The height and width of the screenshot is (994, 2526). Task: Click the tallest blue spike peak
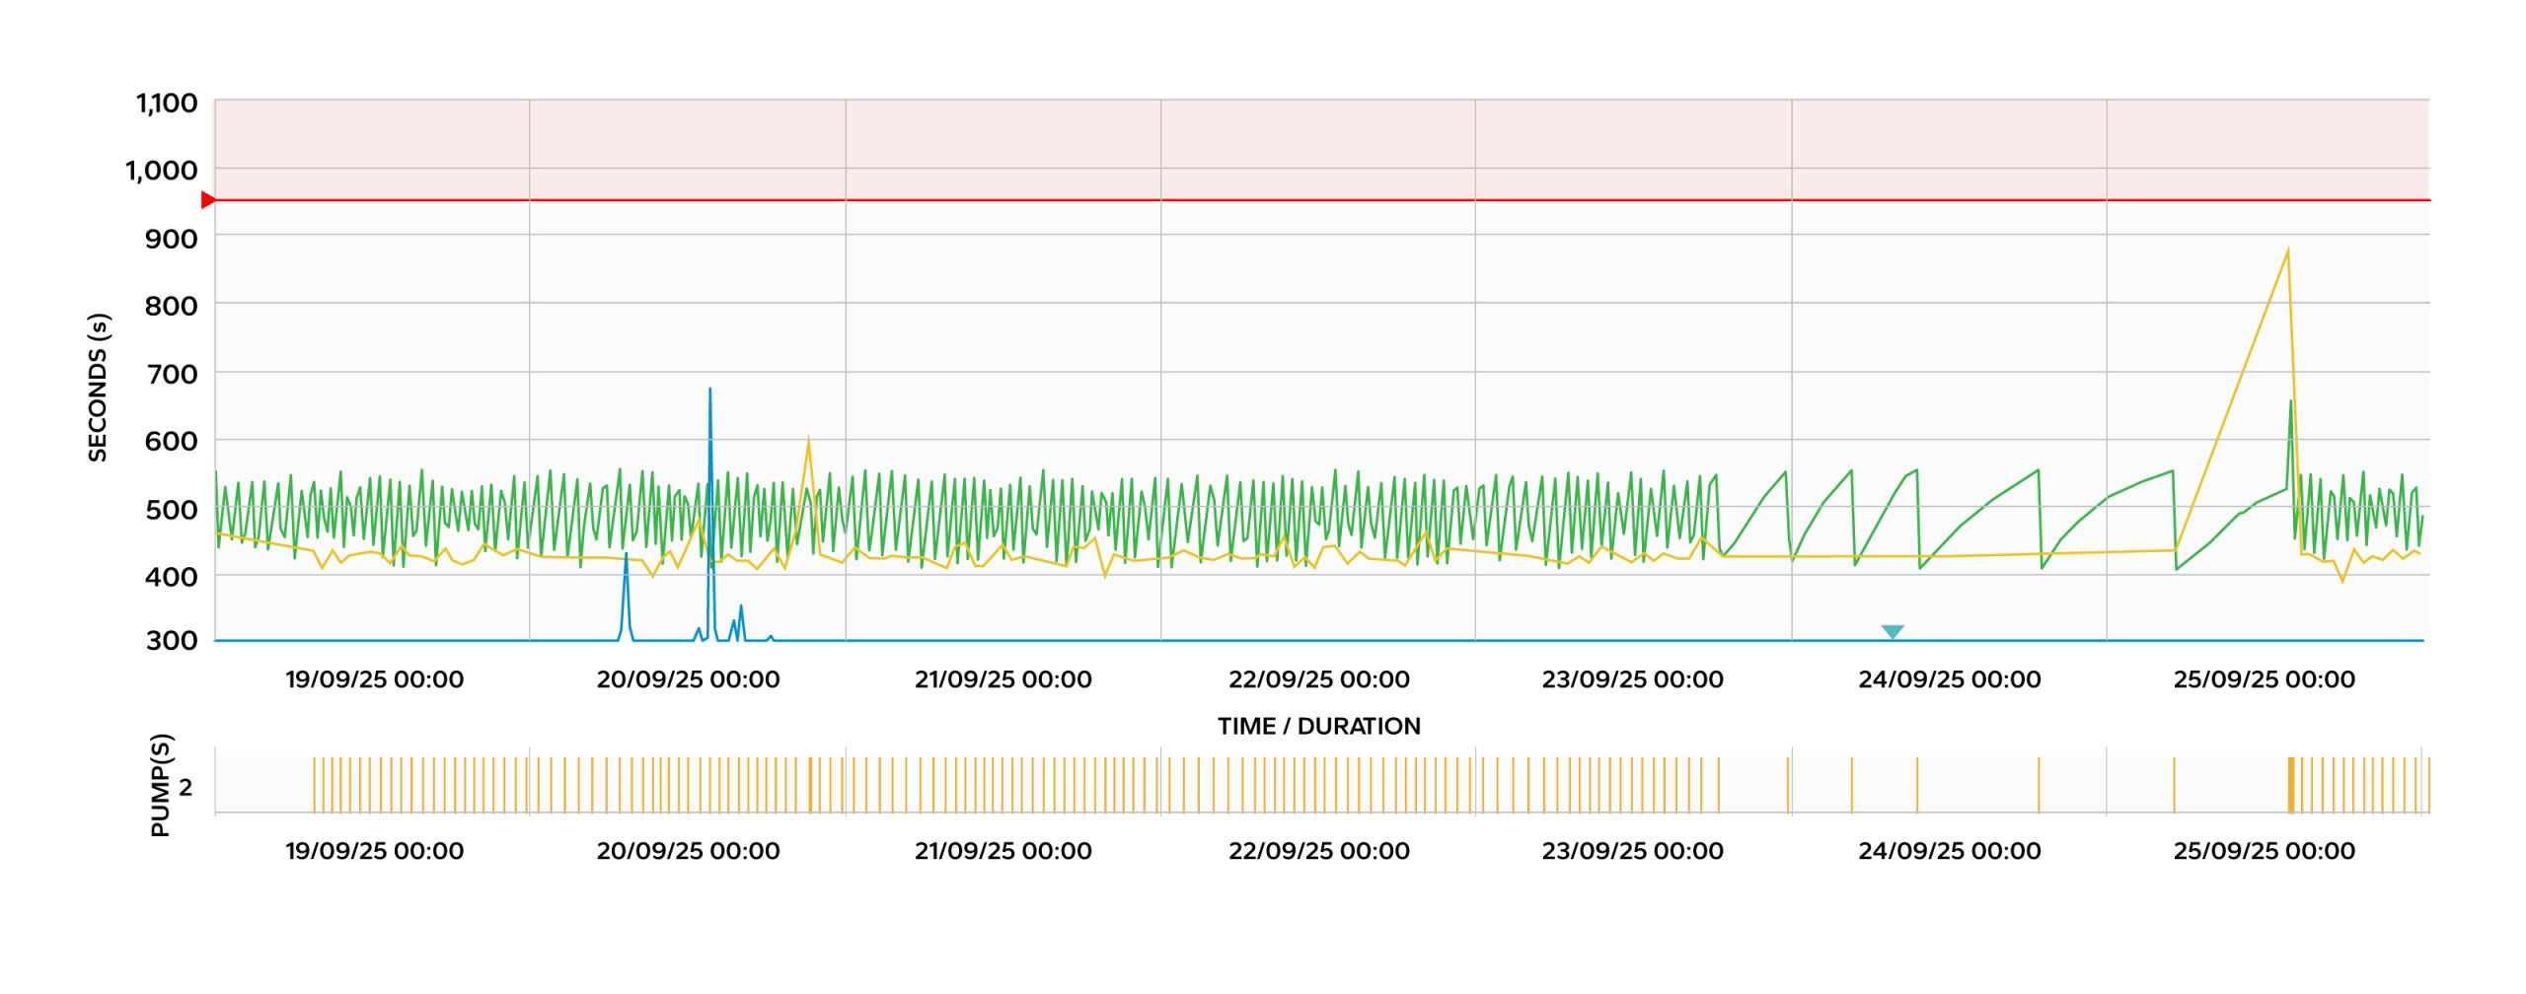(x=709, y=390)
